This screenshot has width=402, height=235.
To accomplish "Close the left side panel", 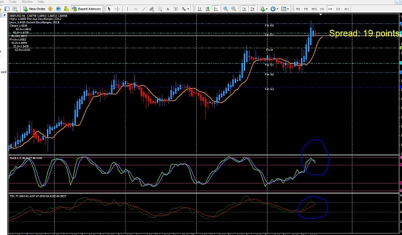I will pos(5,15).
